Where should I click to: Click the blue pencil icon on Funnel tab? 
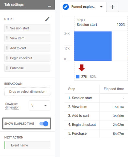(66, 7)
